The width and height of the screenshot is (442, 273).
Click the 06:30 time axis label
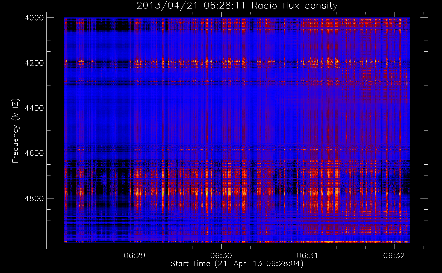click(x=221, y=256)
